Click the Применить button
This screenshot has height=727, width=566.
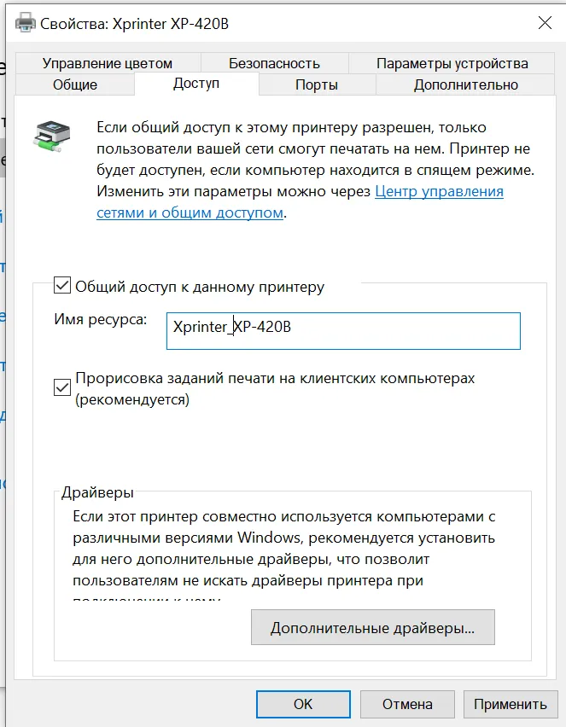click(511, 704)
